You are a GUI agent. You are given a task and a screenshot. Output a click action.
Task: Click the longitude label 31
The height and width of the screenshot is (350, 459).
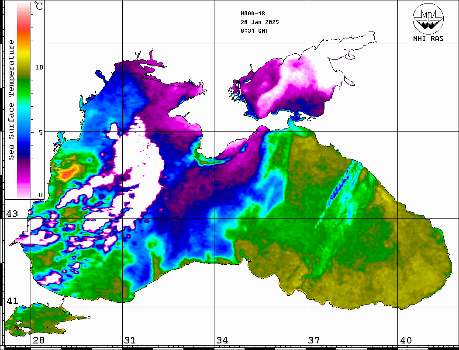(130, 340)
